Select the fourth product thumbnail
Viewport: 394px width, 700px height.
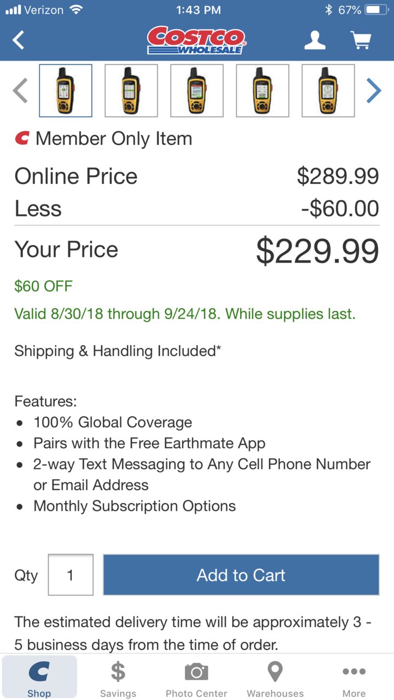(263, 91)
